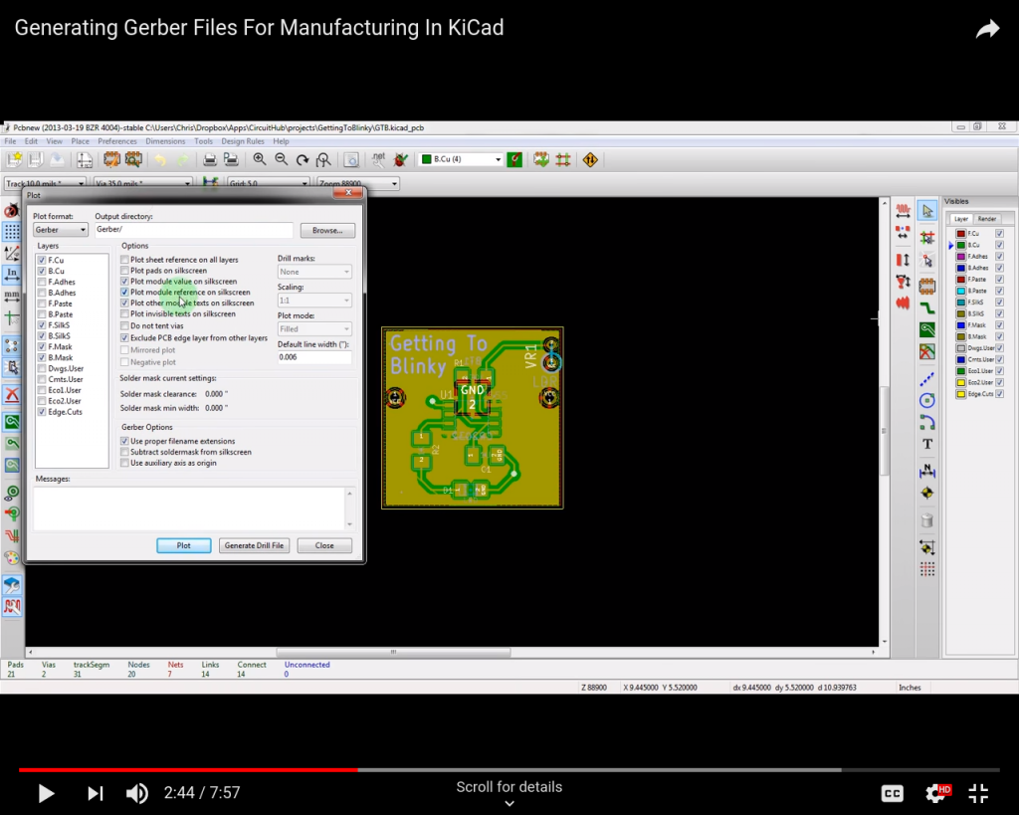Select the add text tool
The width and height of the screenshot is (1019, 815).
[927, 444]
